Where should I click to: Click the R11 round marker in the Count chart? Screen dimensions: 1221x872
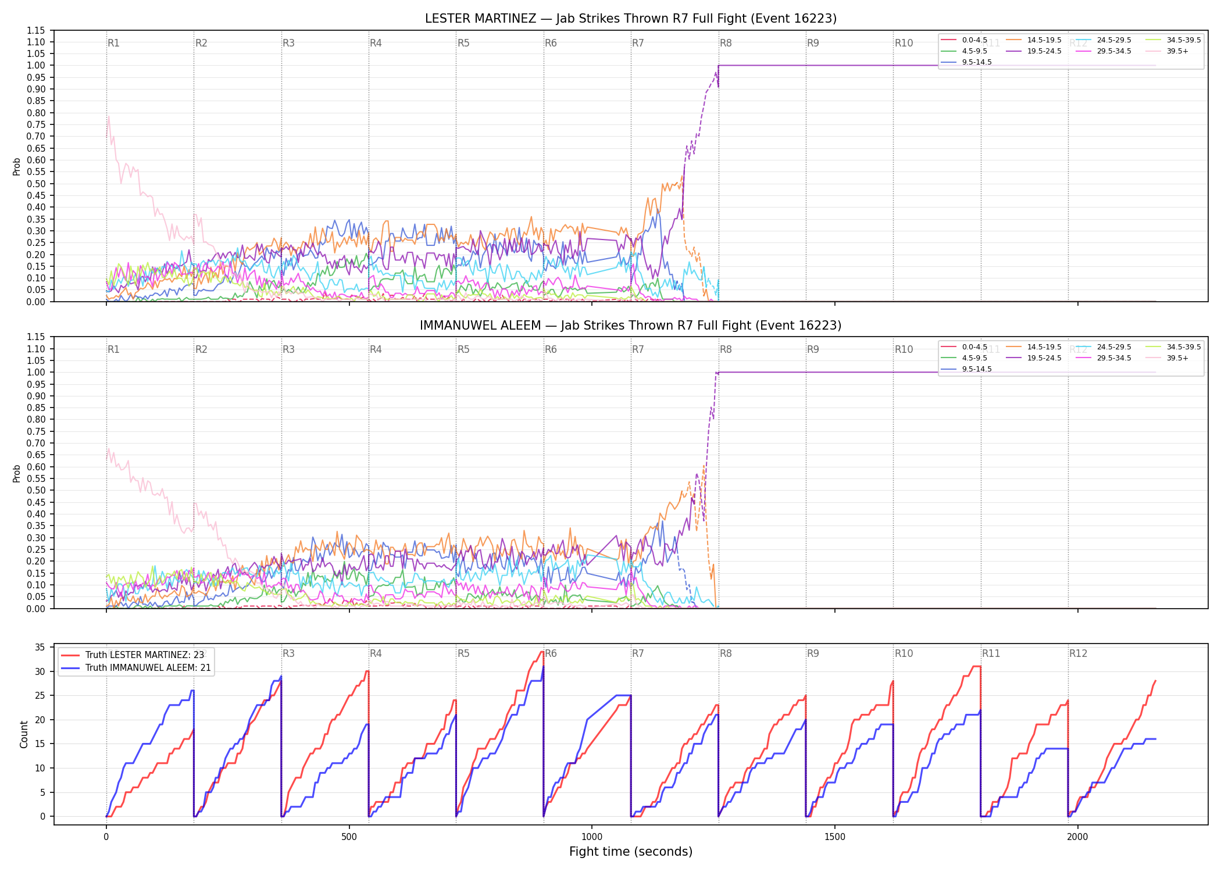(991, 653)
